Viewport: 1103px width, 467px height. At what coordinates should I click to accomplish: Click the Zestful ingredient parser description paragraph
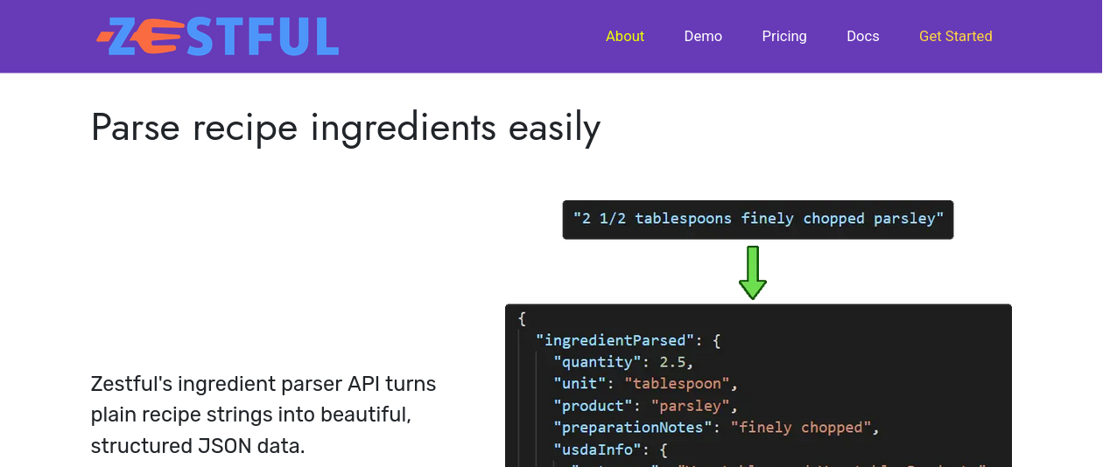pos(263,415)
